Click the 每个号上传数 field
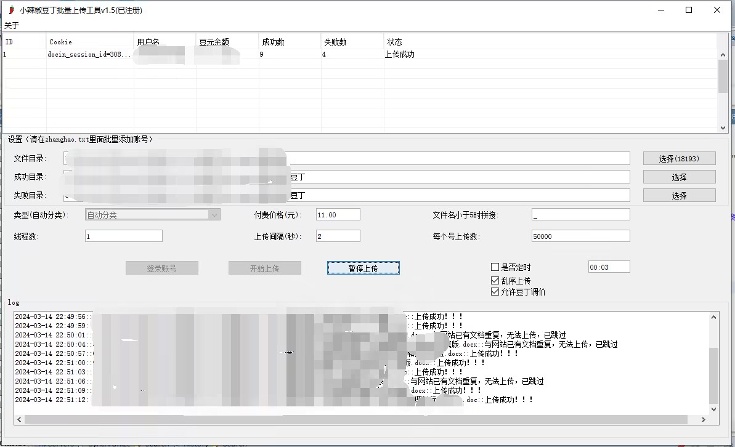735x447 pixels. click(580, 236)
